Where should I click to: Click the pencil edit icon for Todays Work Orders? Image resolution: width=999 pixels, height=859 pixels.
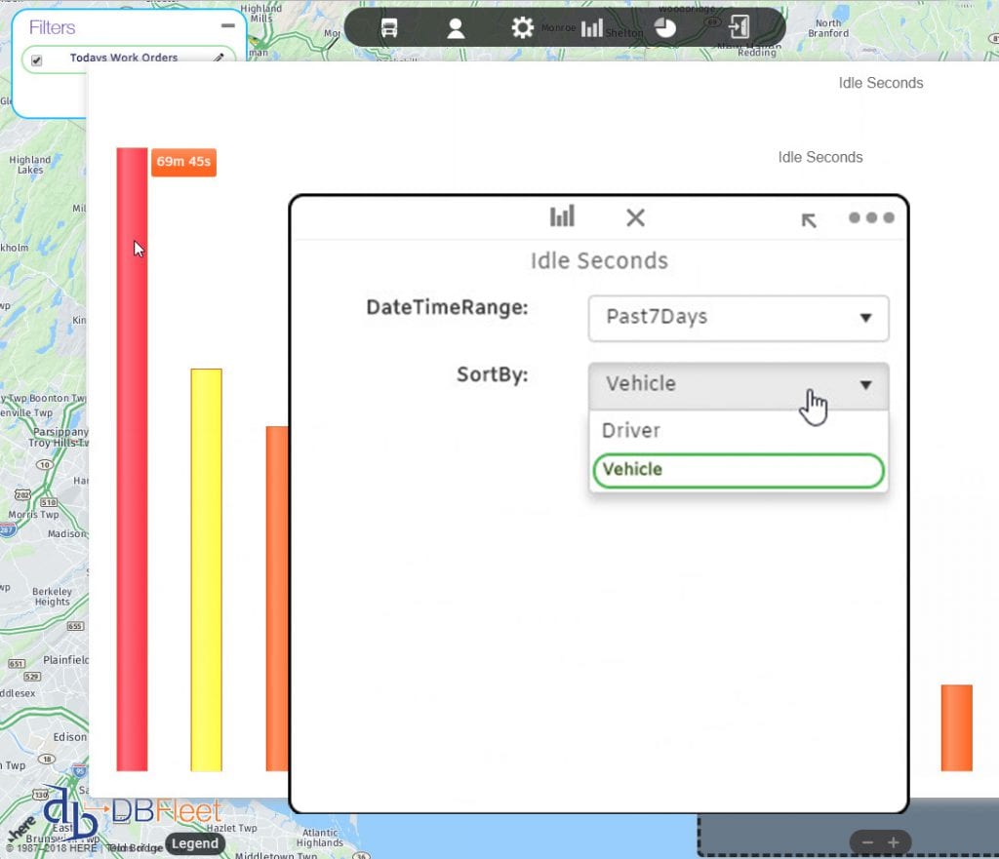point(216,59)
